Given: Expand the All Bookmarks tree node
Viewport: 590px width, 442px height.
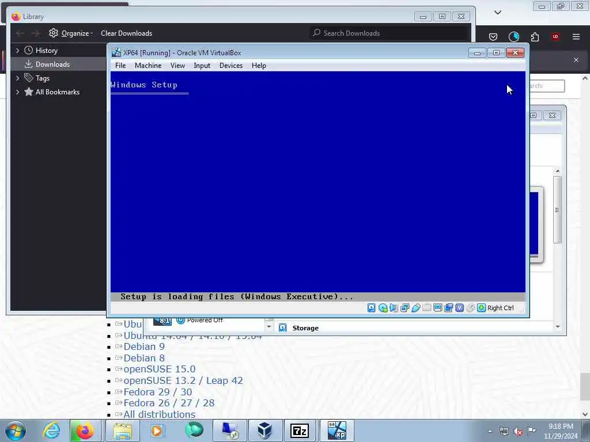Looking at the screenshot, I should point(17,92).
